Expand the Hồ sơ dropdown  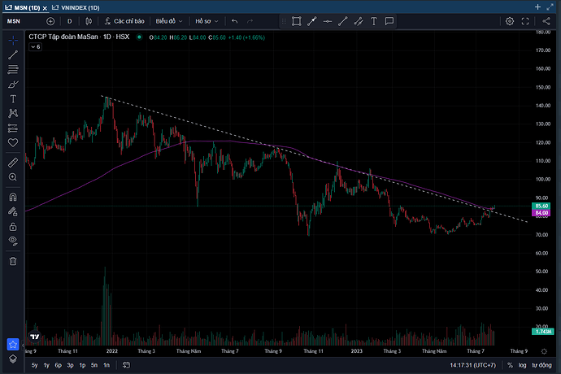(207, 21)
